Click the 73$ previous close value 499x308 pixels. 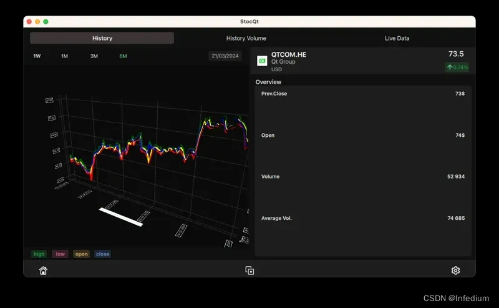pyautogui.click(x=460, y=94)
